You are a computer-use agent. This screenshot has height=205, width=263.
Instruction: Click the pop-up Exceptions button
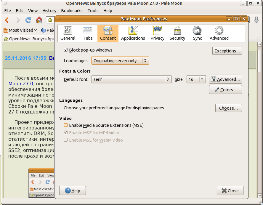click(227, 51)
